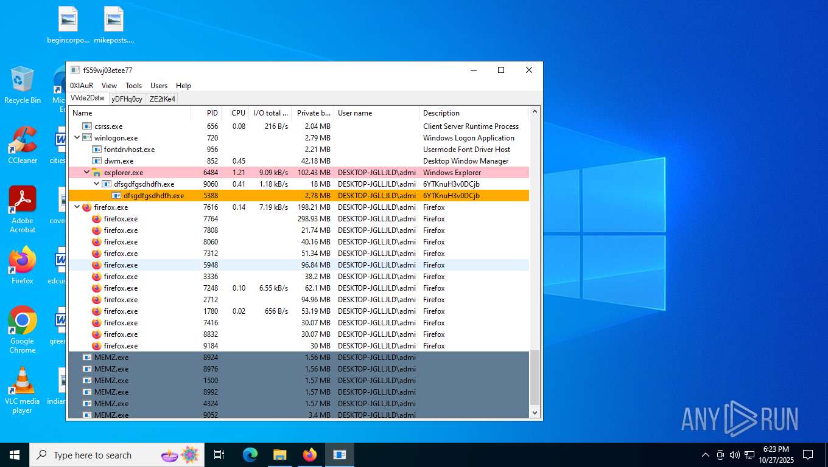Sort by the Description column header
Screen dimensions: 828x467
[x=474, y=113]
